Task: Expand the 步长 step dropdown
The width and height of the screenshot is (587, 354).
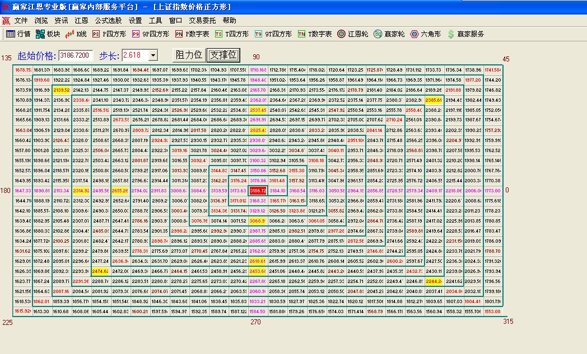Action: [153, 55]
